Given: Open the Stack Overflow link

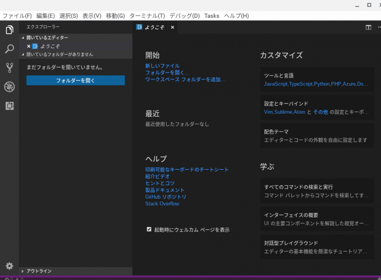Looking at the screenshot, I should tap(162, 204).
